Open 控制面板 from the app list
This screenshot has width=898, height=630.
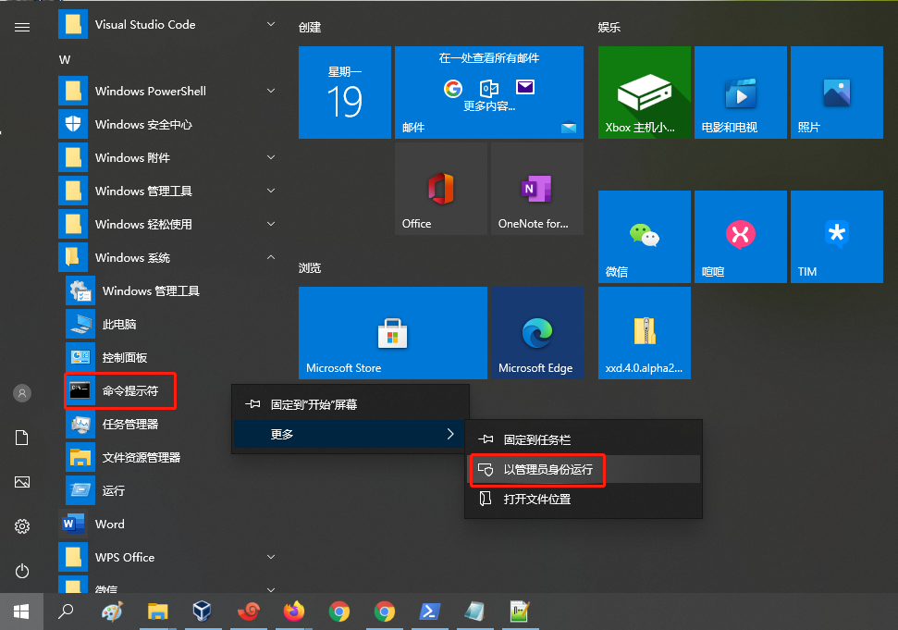pos(124,357)
